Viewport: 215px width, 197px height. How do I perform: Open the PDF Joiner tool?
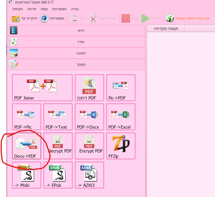coord(42,88)
